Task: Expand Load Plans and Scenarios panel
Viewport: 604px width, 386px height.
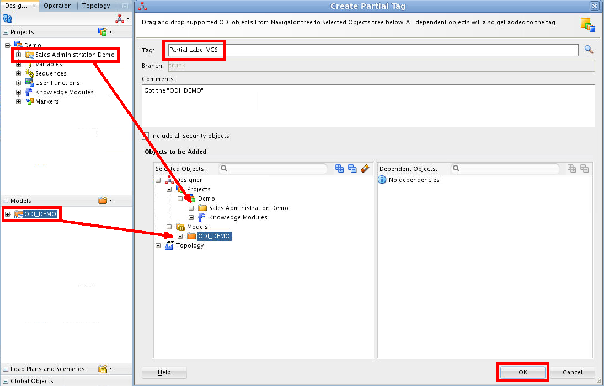Action: 6,369
